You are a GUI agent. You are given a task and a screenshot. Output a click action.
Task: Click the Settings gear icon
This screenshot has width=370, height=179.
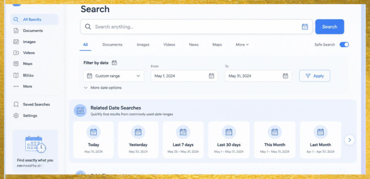click(x=16, y=115)
